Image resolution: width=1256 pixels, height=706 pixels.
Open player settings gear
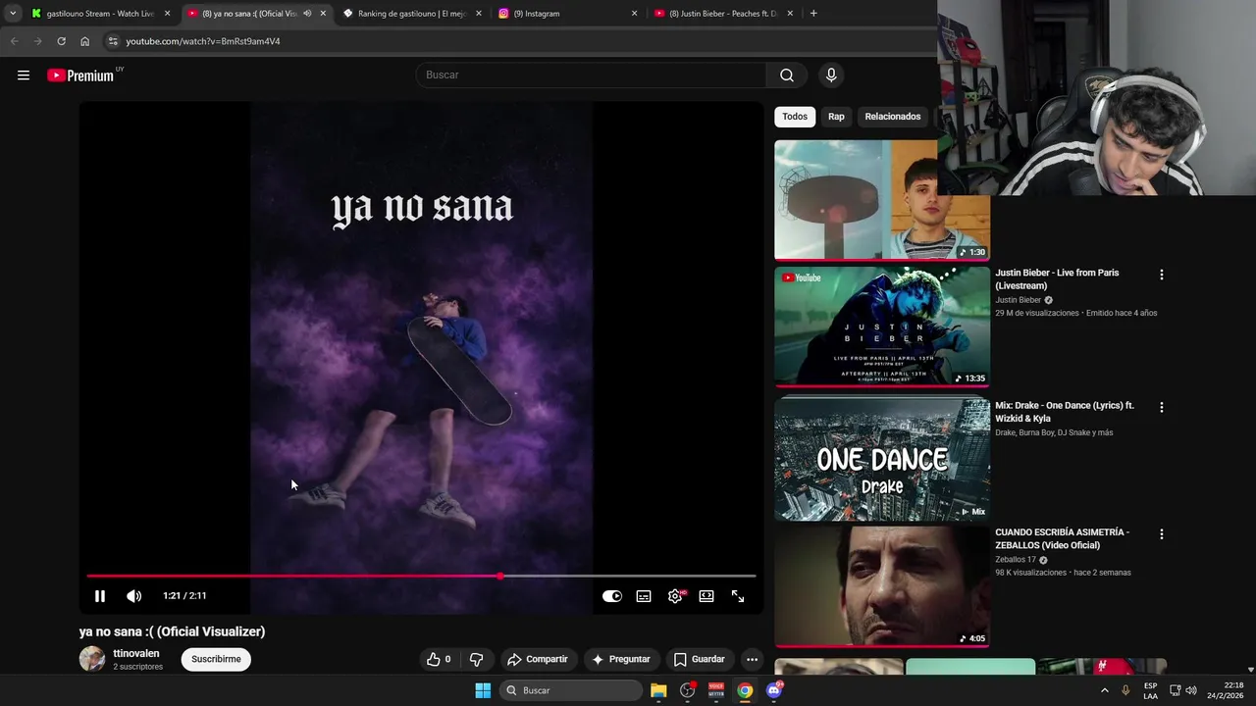tap(675, 596)
